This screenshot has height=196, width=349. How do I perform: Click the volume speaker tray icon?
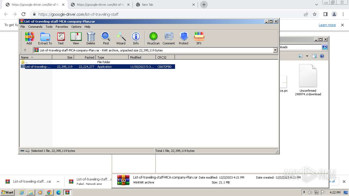(x=310, y=192)
